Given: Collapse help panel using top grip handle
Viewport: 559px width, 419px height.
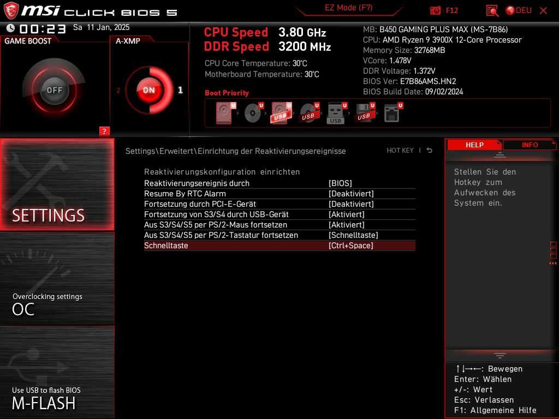Looking at the screenshot, I should tap(500, 155).
